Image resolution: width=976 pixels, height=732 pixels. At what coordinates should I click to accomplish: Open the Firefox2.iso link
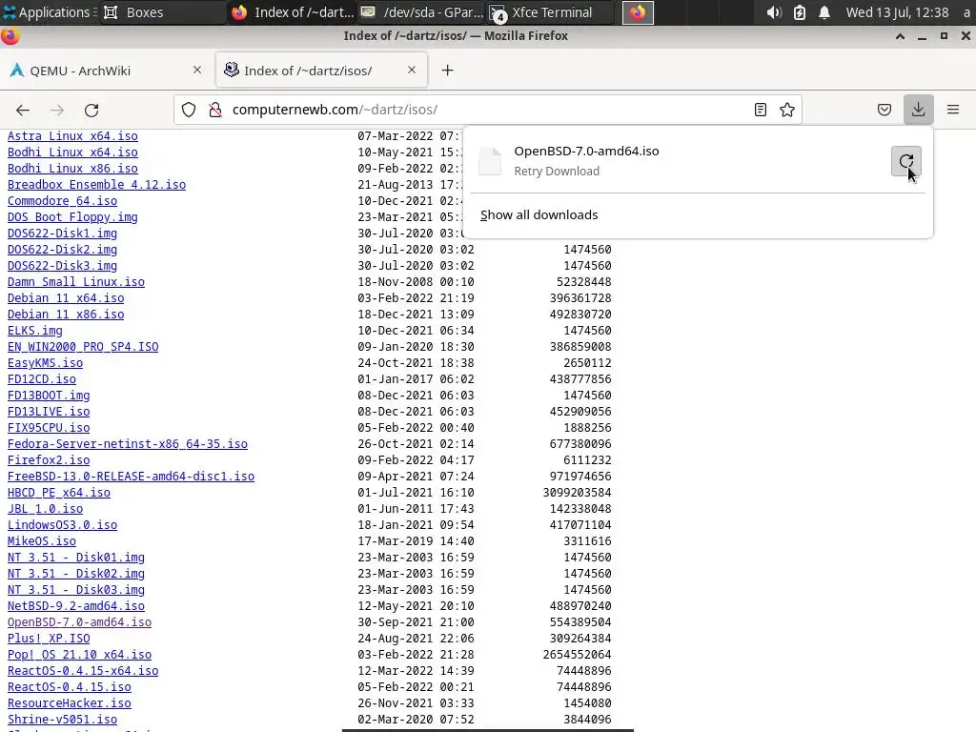point(49,460)
